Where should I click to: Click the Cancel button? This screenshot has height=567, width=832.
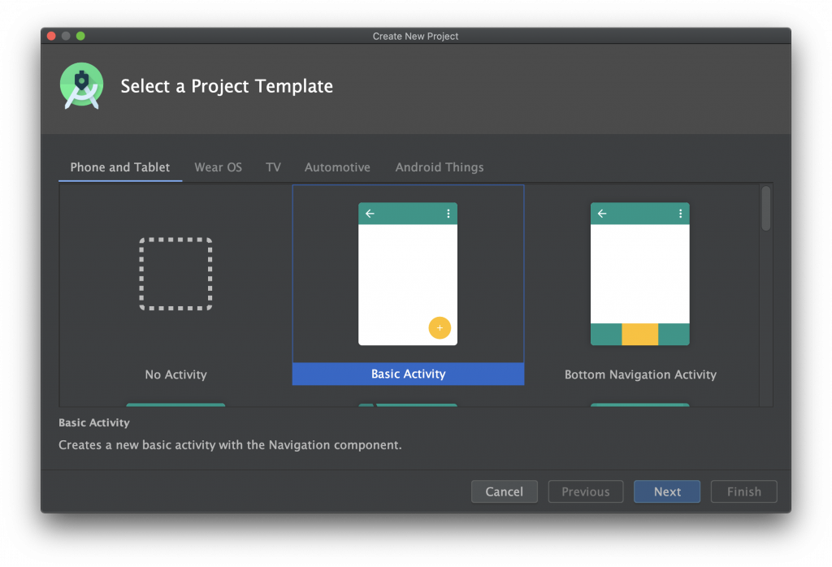504,491
